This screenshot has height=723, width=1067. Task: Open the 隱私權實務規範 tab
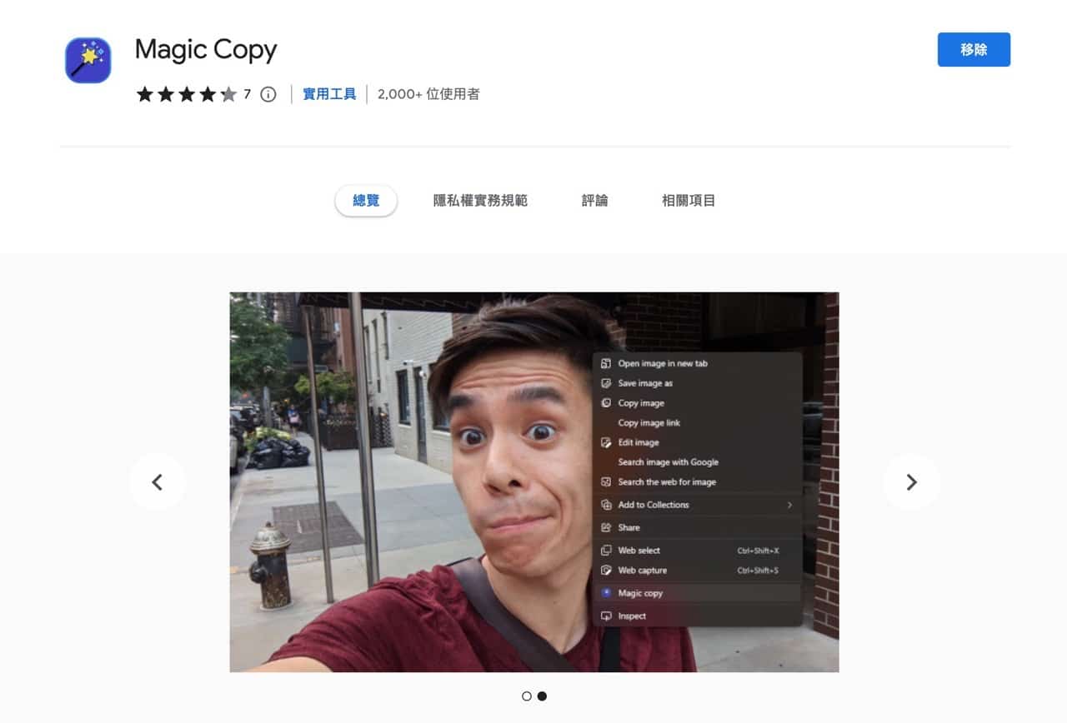click(x=479, y=200)
